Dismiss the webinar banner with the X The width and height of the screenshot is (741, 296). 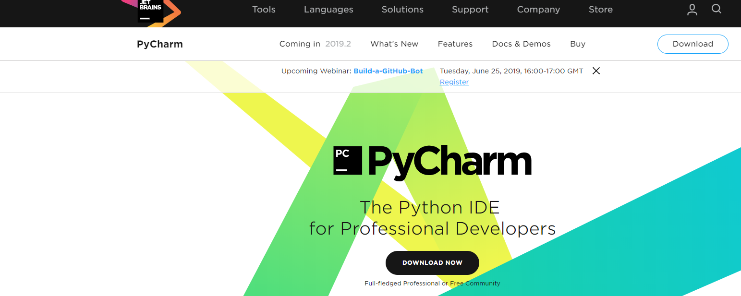[x=596, y=71]
